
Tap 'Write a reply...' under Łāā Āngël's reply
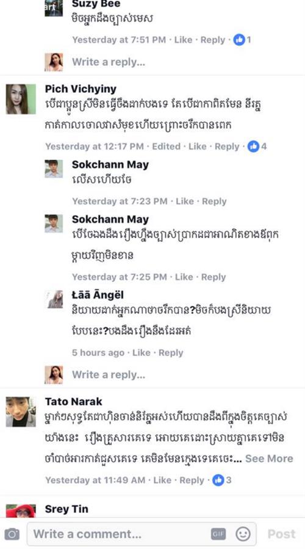coord(109,374)
